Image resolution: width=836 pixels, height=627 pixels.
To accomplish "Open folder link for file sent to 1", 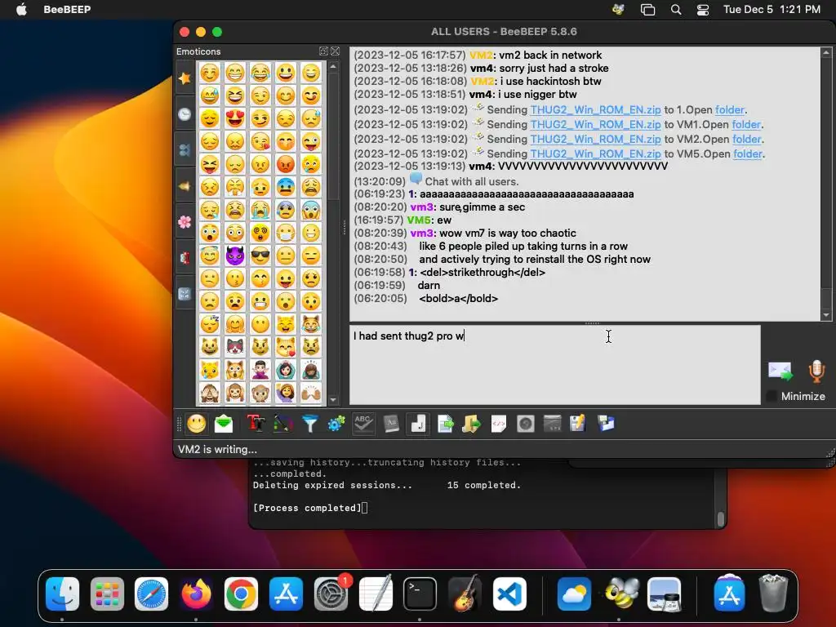I will coord(730,110).
